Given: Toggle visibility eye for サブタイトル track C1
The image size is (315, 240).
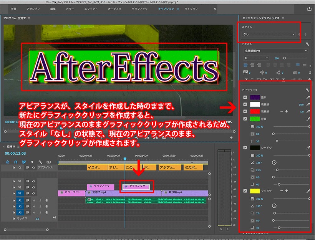Looking at the screenshot, I should (34, 167).
